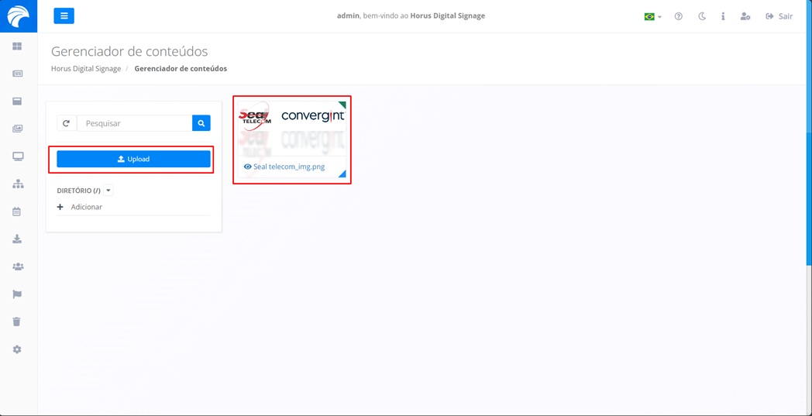This screenshot has width=812, height=416.
Task: Open the calendar scheduling icon in sidebar
Action: point(17,211)
